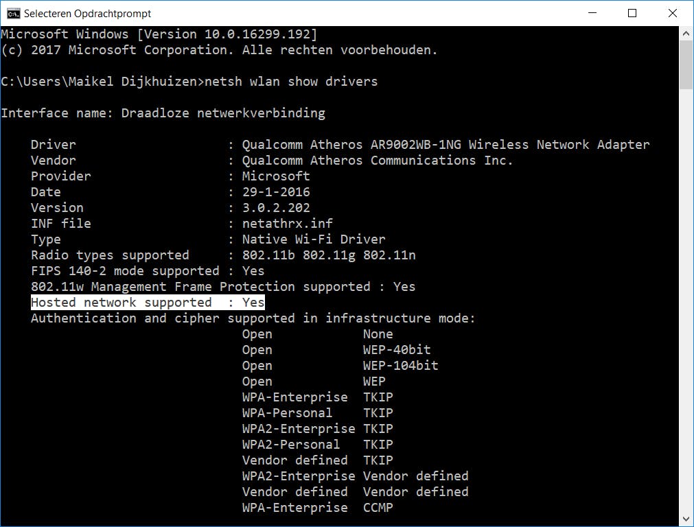694x527 pixels.
Task: Click the vertical scrollbar thumb
Action: click(686, 65)
